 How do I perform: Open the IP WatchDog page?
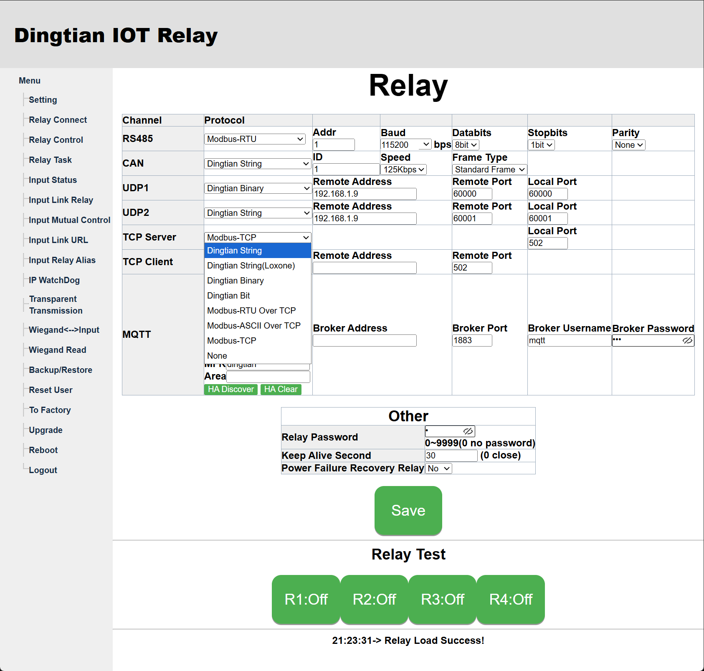54,280
